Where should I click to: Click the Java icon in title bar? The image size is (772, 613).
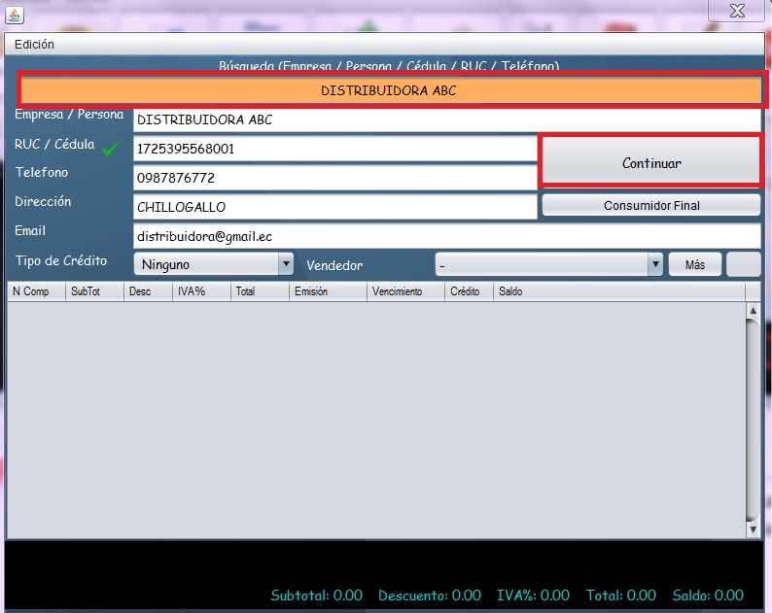coord(14,13)
